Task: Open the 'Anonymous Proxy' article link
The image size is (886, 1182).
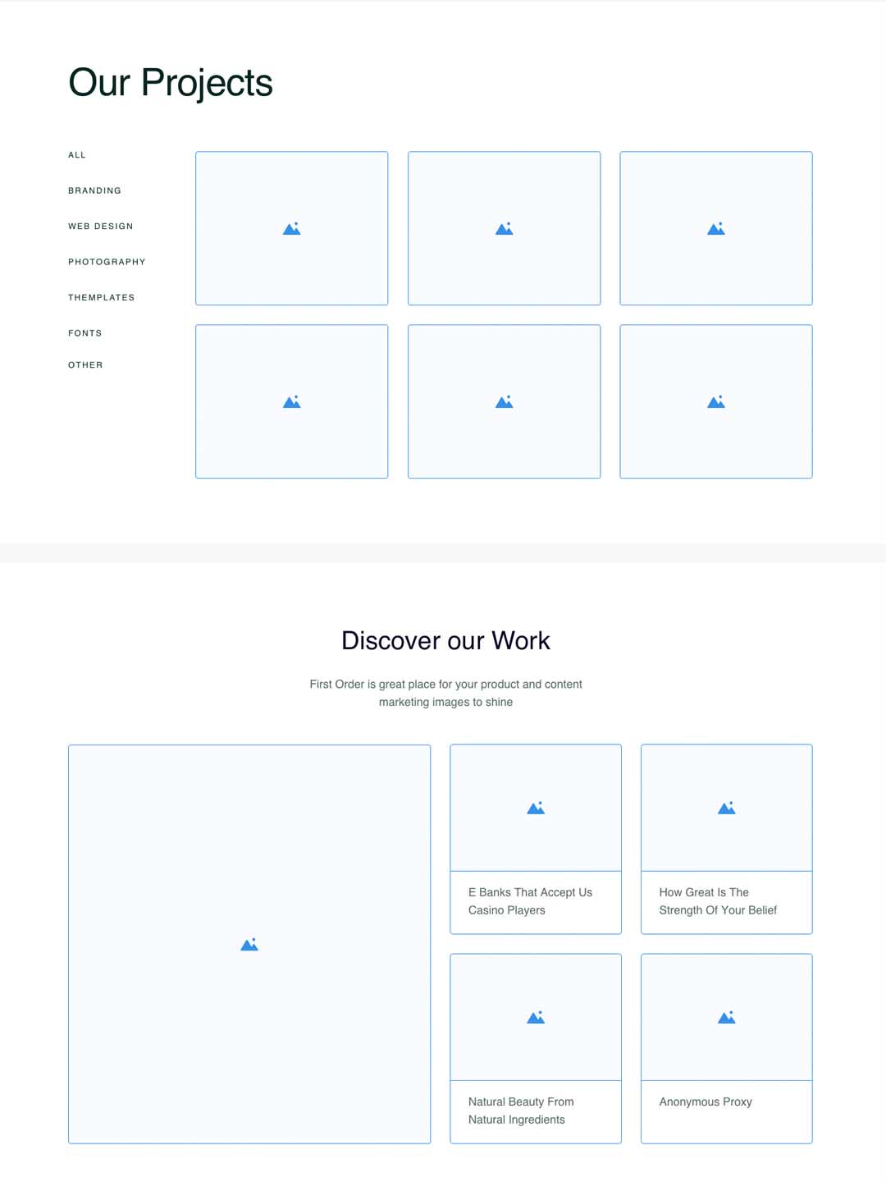Action: [x=706, y=1102]
